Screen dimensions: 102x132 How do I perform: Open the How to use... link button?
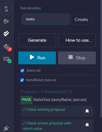[77, 40]
